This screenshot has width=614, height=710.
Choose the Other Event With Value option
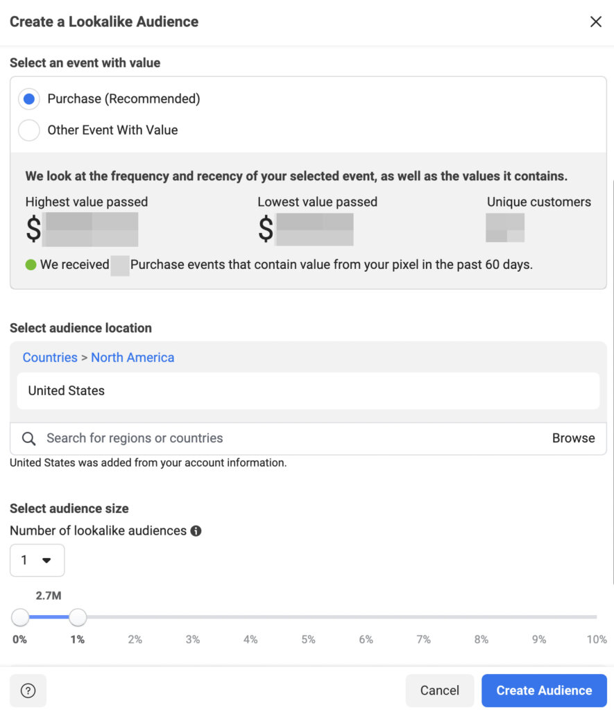[x=28, y=130]
